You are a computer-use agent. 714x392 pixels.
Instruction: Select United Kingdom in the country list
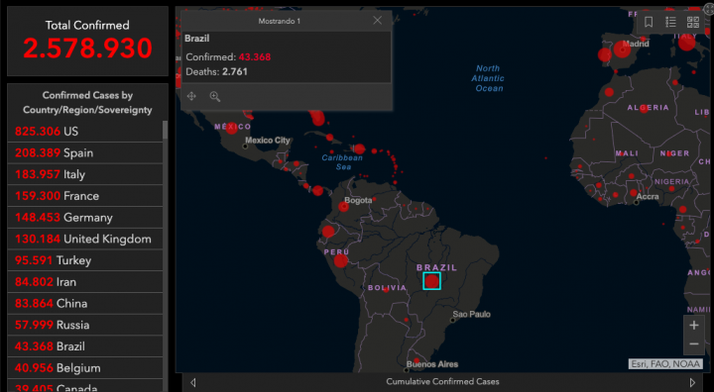[x=85, y=240]
